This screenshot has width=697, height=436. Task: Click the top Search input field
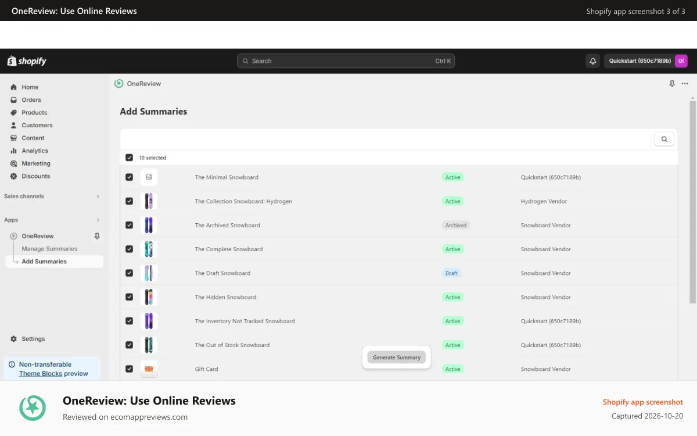[346, 61]
